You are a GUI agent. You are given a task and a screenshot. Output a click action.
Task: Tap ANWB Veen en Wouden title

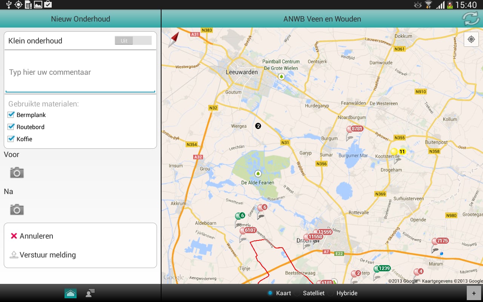pos(322,19)
